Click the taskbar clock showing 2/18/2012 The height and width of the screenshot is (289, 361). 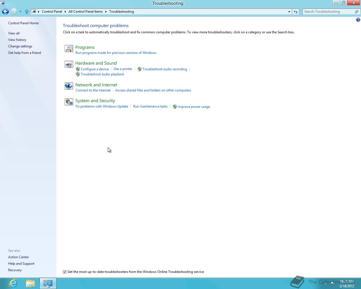347,284
